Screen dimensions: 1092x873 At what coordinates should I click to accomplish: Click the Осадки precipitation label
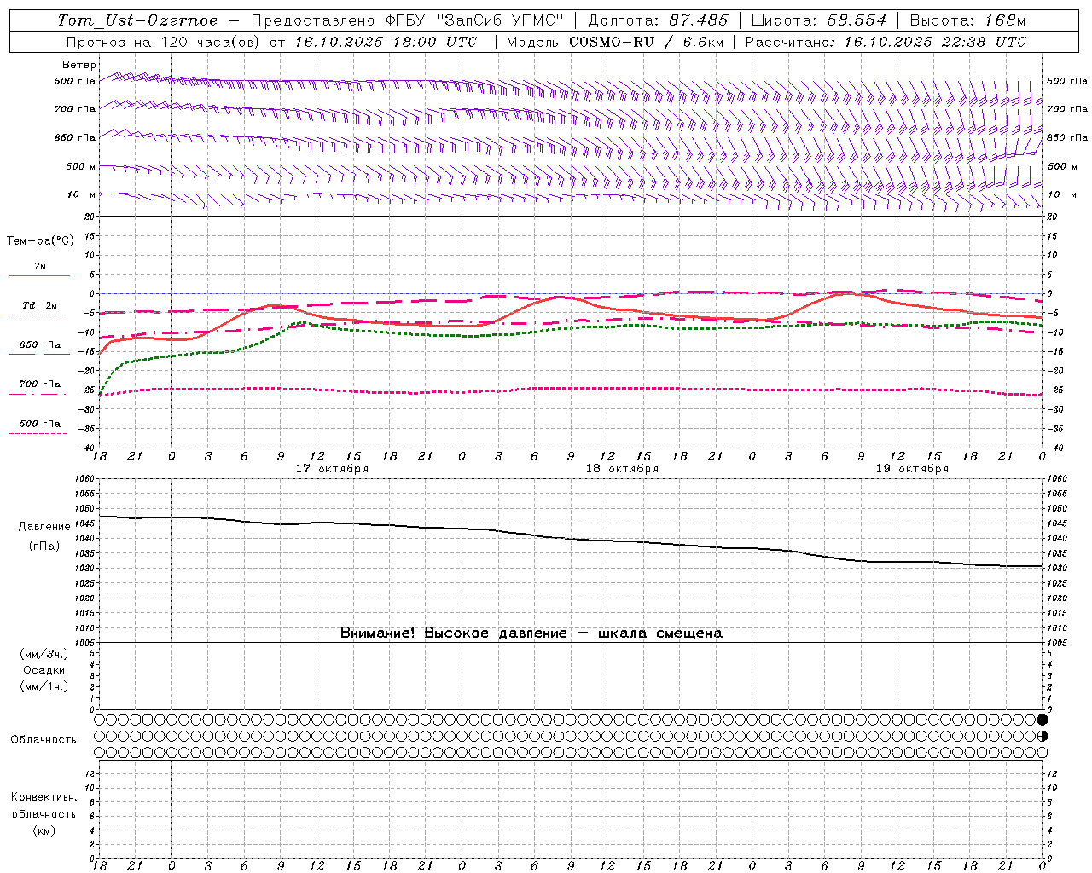pyautogui.click(x=44, y=670)
